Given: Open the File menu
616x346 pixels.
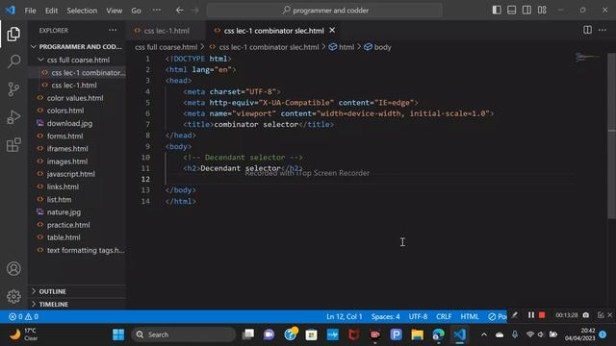Looking at the screenshot, I should click(30, 11).
